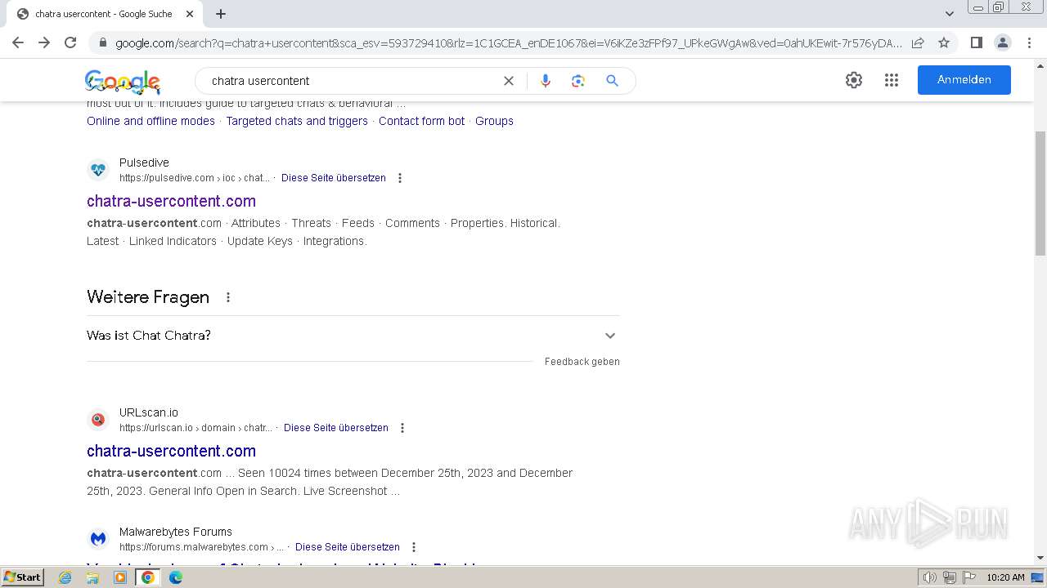Switch to Chrome in the taskbar

148,577
